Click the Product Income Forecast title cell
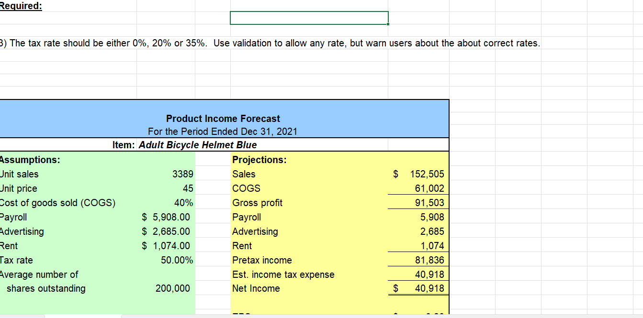The width and height of the screenshot is (643, 318). click(223, 119)
